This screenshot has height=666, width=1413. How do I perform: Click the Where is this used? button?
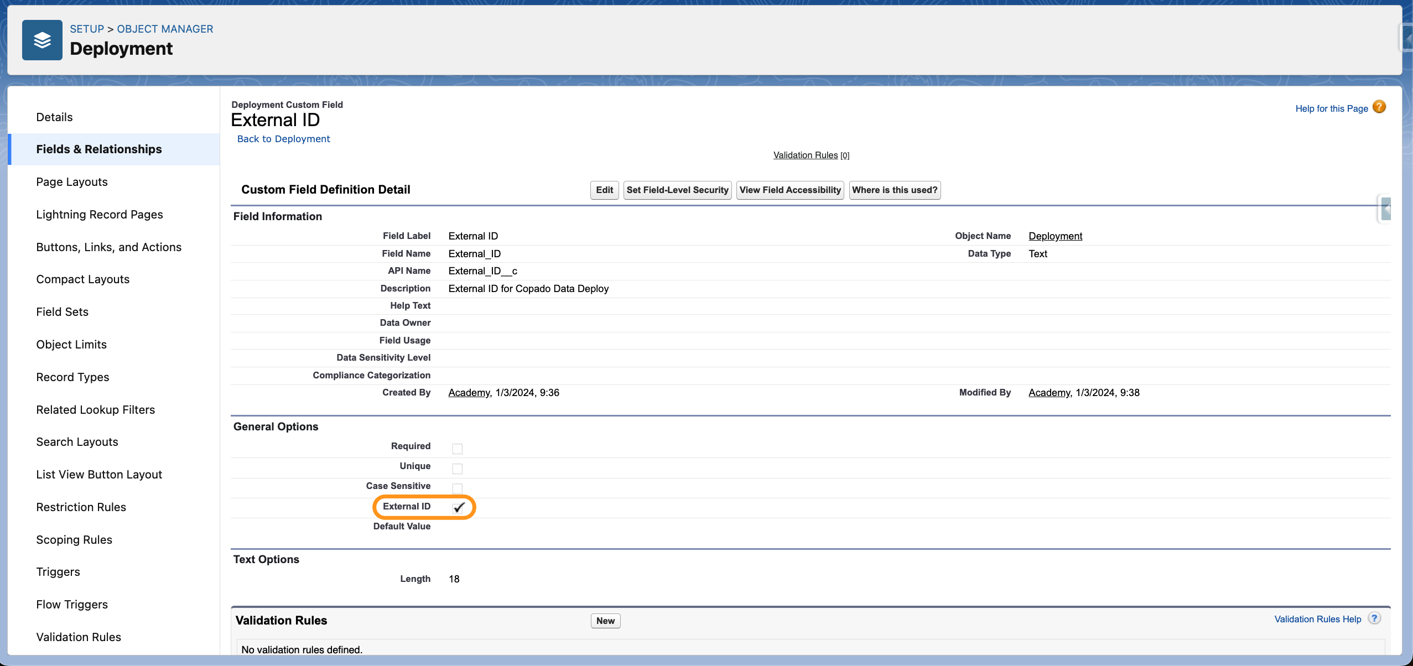[895, 190]
